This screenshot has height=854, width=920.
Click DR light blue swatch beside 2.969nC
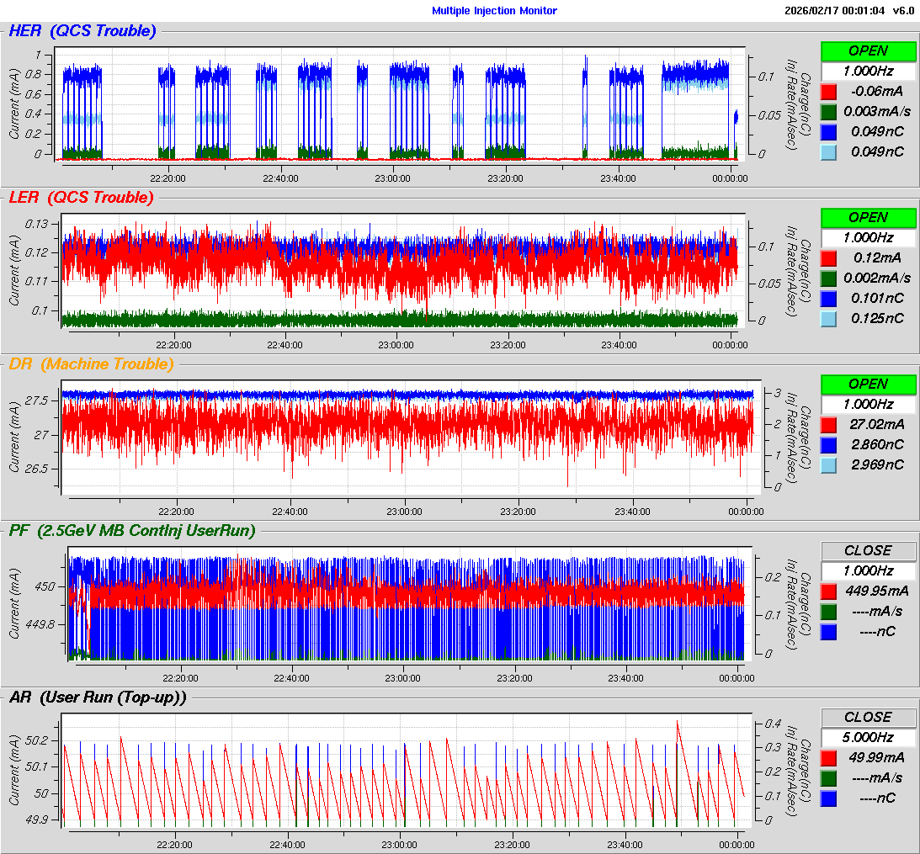[x=828, y=464]
